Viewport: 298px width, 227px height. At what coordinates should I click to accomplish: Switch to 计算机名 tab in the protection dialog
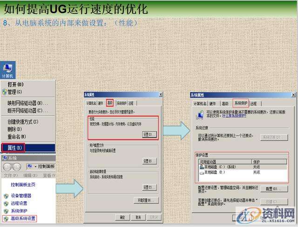(x=200, y=104)
